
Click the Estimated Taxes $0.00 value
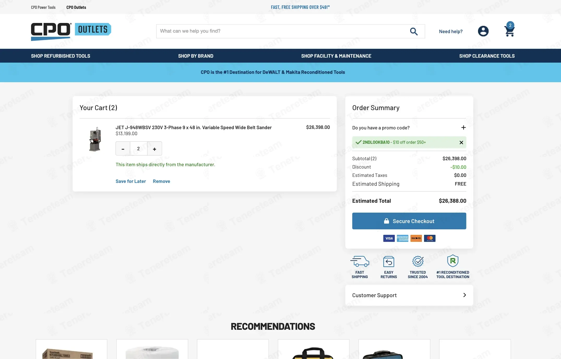pos(460,175)
